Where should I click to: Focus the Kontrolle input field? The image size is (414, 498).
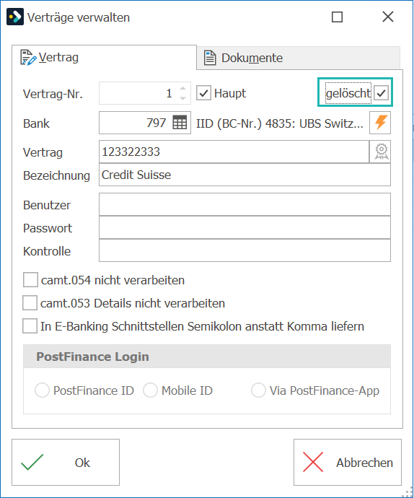pyautogui.click(x=245, y=250)
